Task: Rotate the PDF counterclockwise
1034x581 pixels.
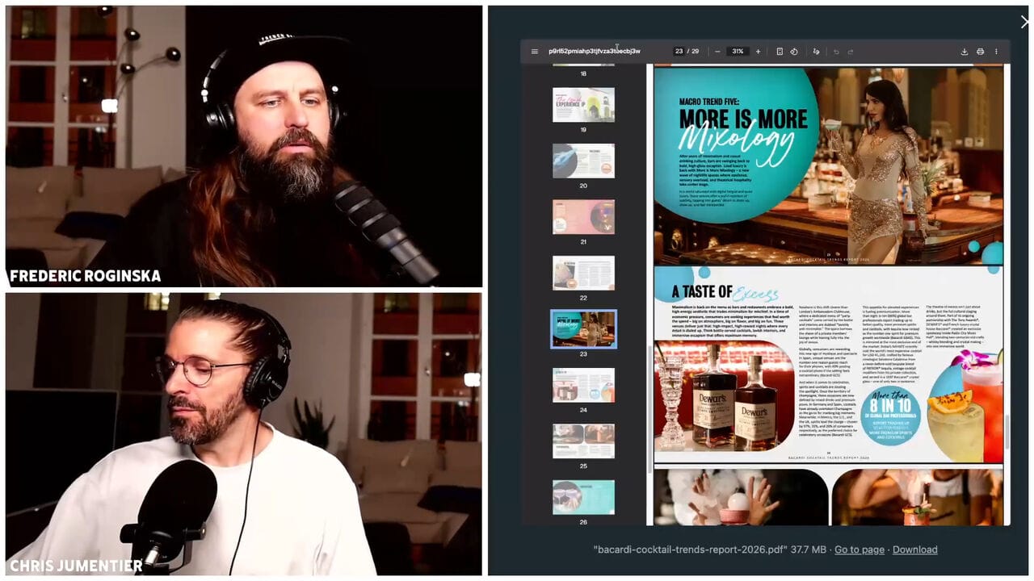Action: point(794,52)
